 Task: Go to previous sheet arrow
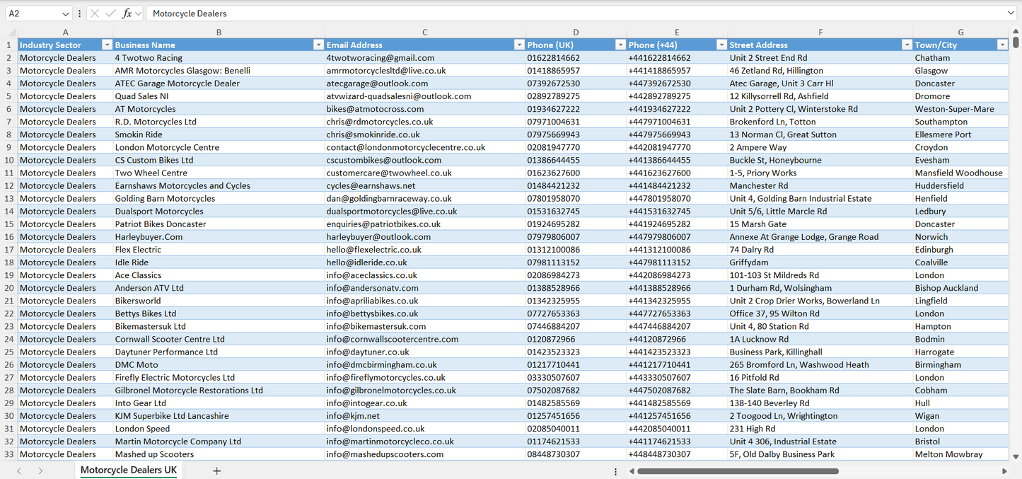pyautogui.click(x=19, y=471)
